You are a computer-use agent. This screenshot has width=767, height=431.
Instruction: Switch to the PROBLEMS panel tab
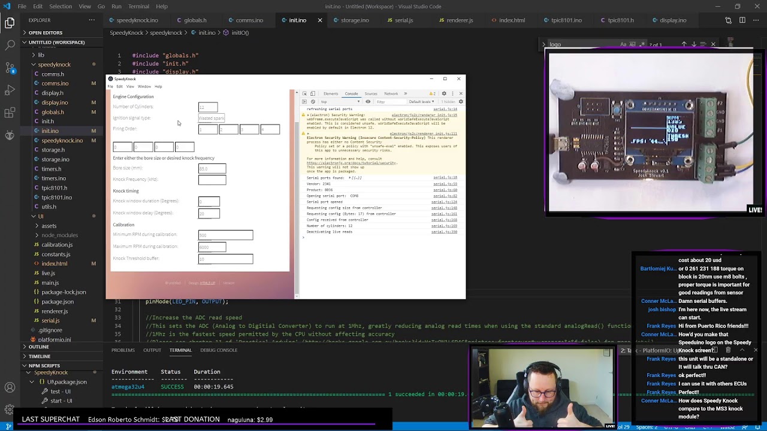(x=123, y=350)
